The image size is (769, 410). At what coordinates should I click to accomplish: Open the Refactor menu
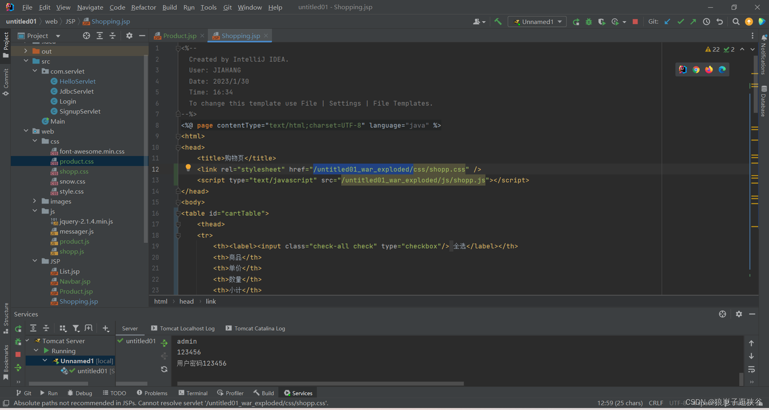pyautogui.click(x=143, y=7)
